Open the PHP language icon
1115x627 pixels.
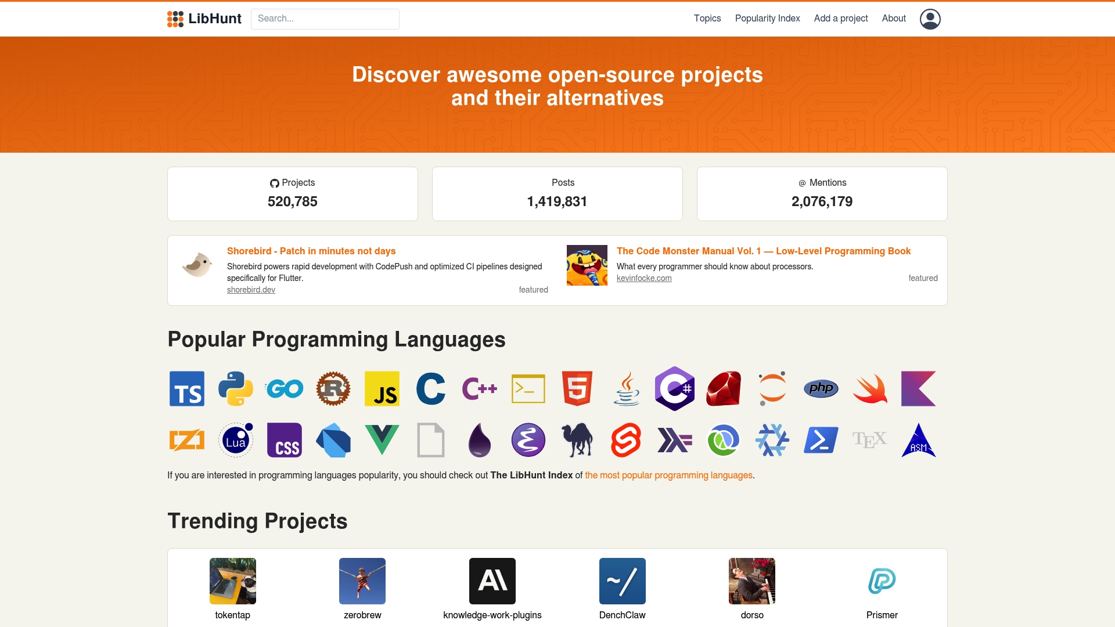pyautogui.click(x=821, y=388)
